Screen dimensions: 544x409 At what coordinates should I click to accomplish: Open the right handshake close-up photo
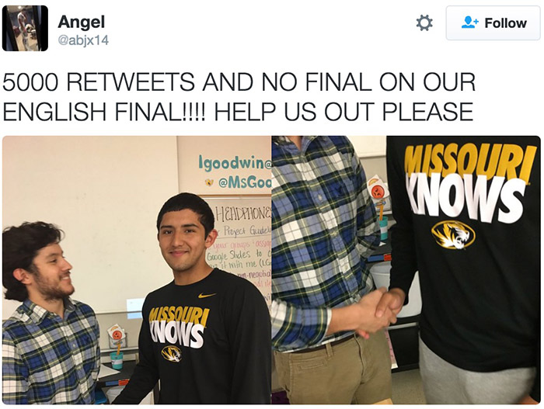406,270
